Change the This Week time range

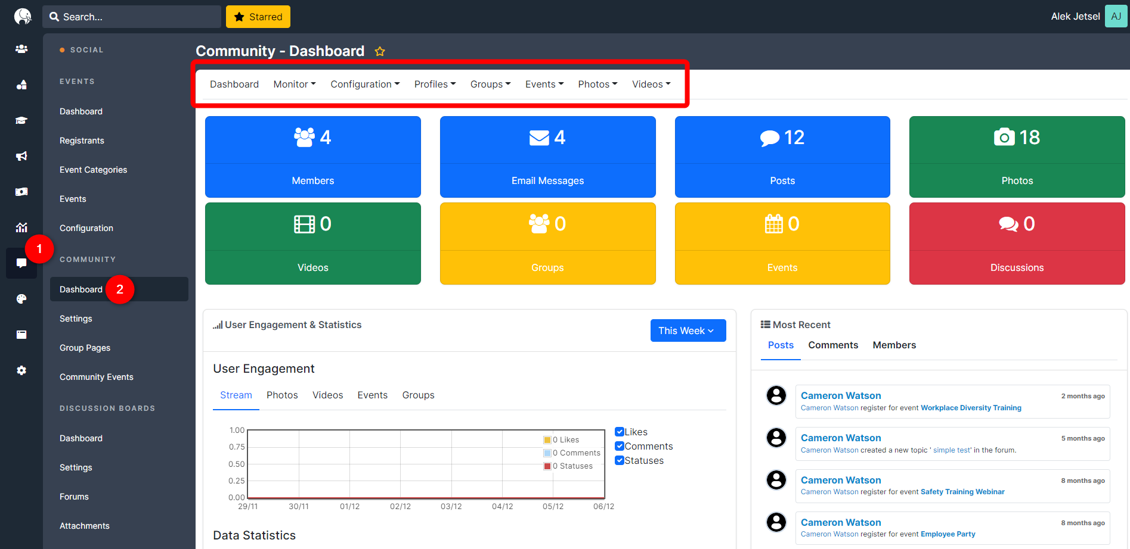click(688, 330)
